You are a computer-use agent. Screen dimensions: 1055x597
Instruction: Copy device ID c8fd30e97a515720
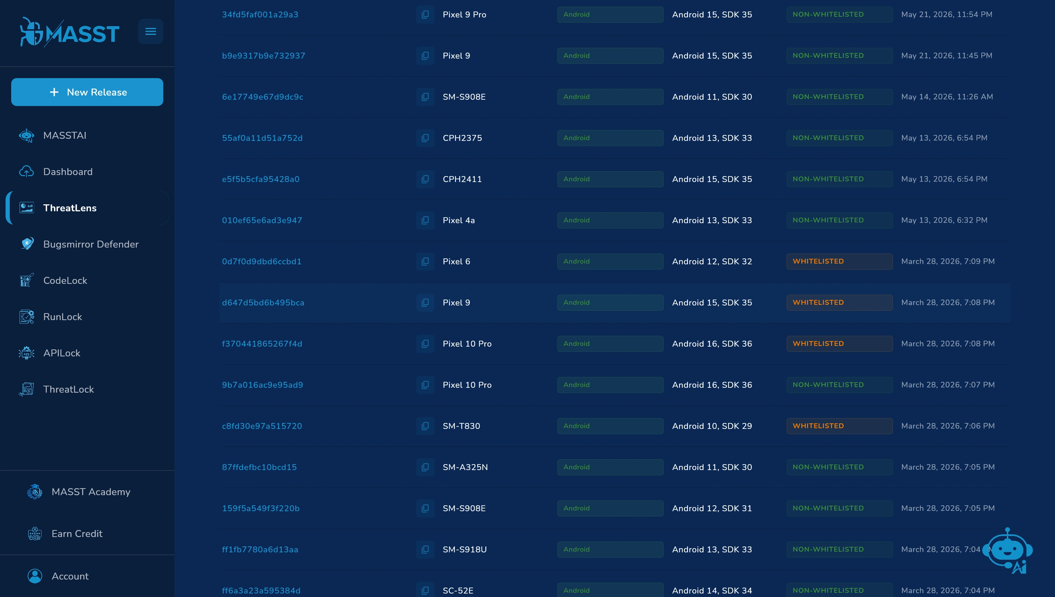click(425, 426)
